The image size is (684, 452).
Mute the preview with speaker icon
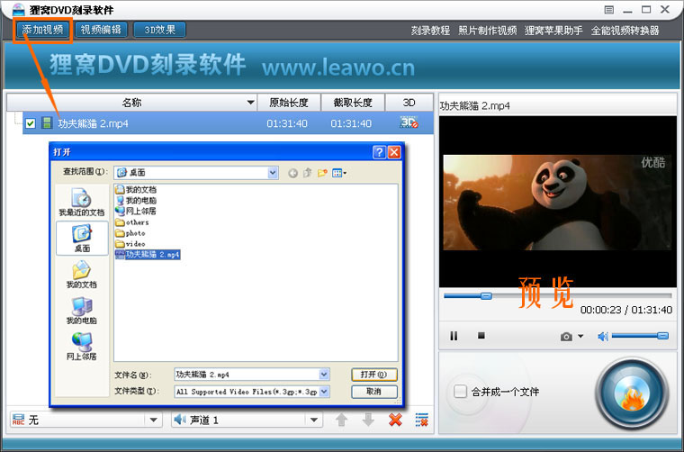tap(603, 336)
